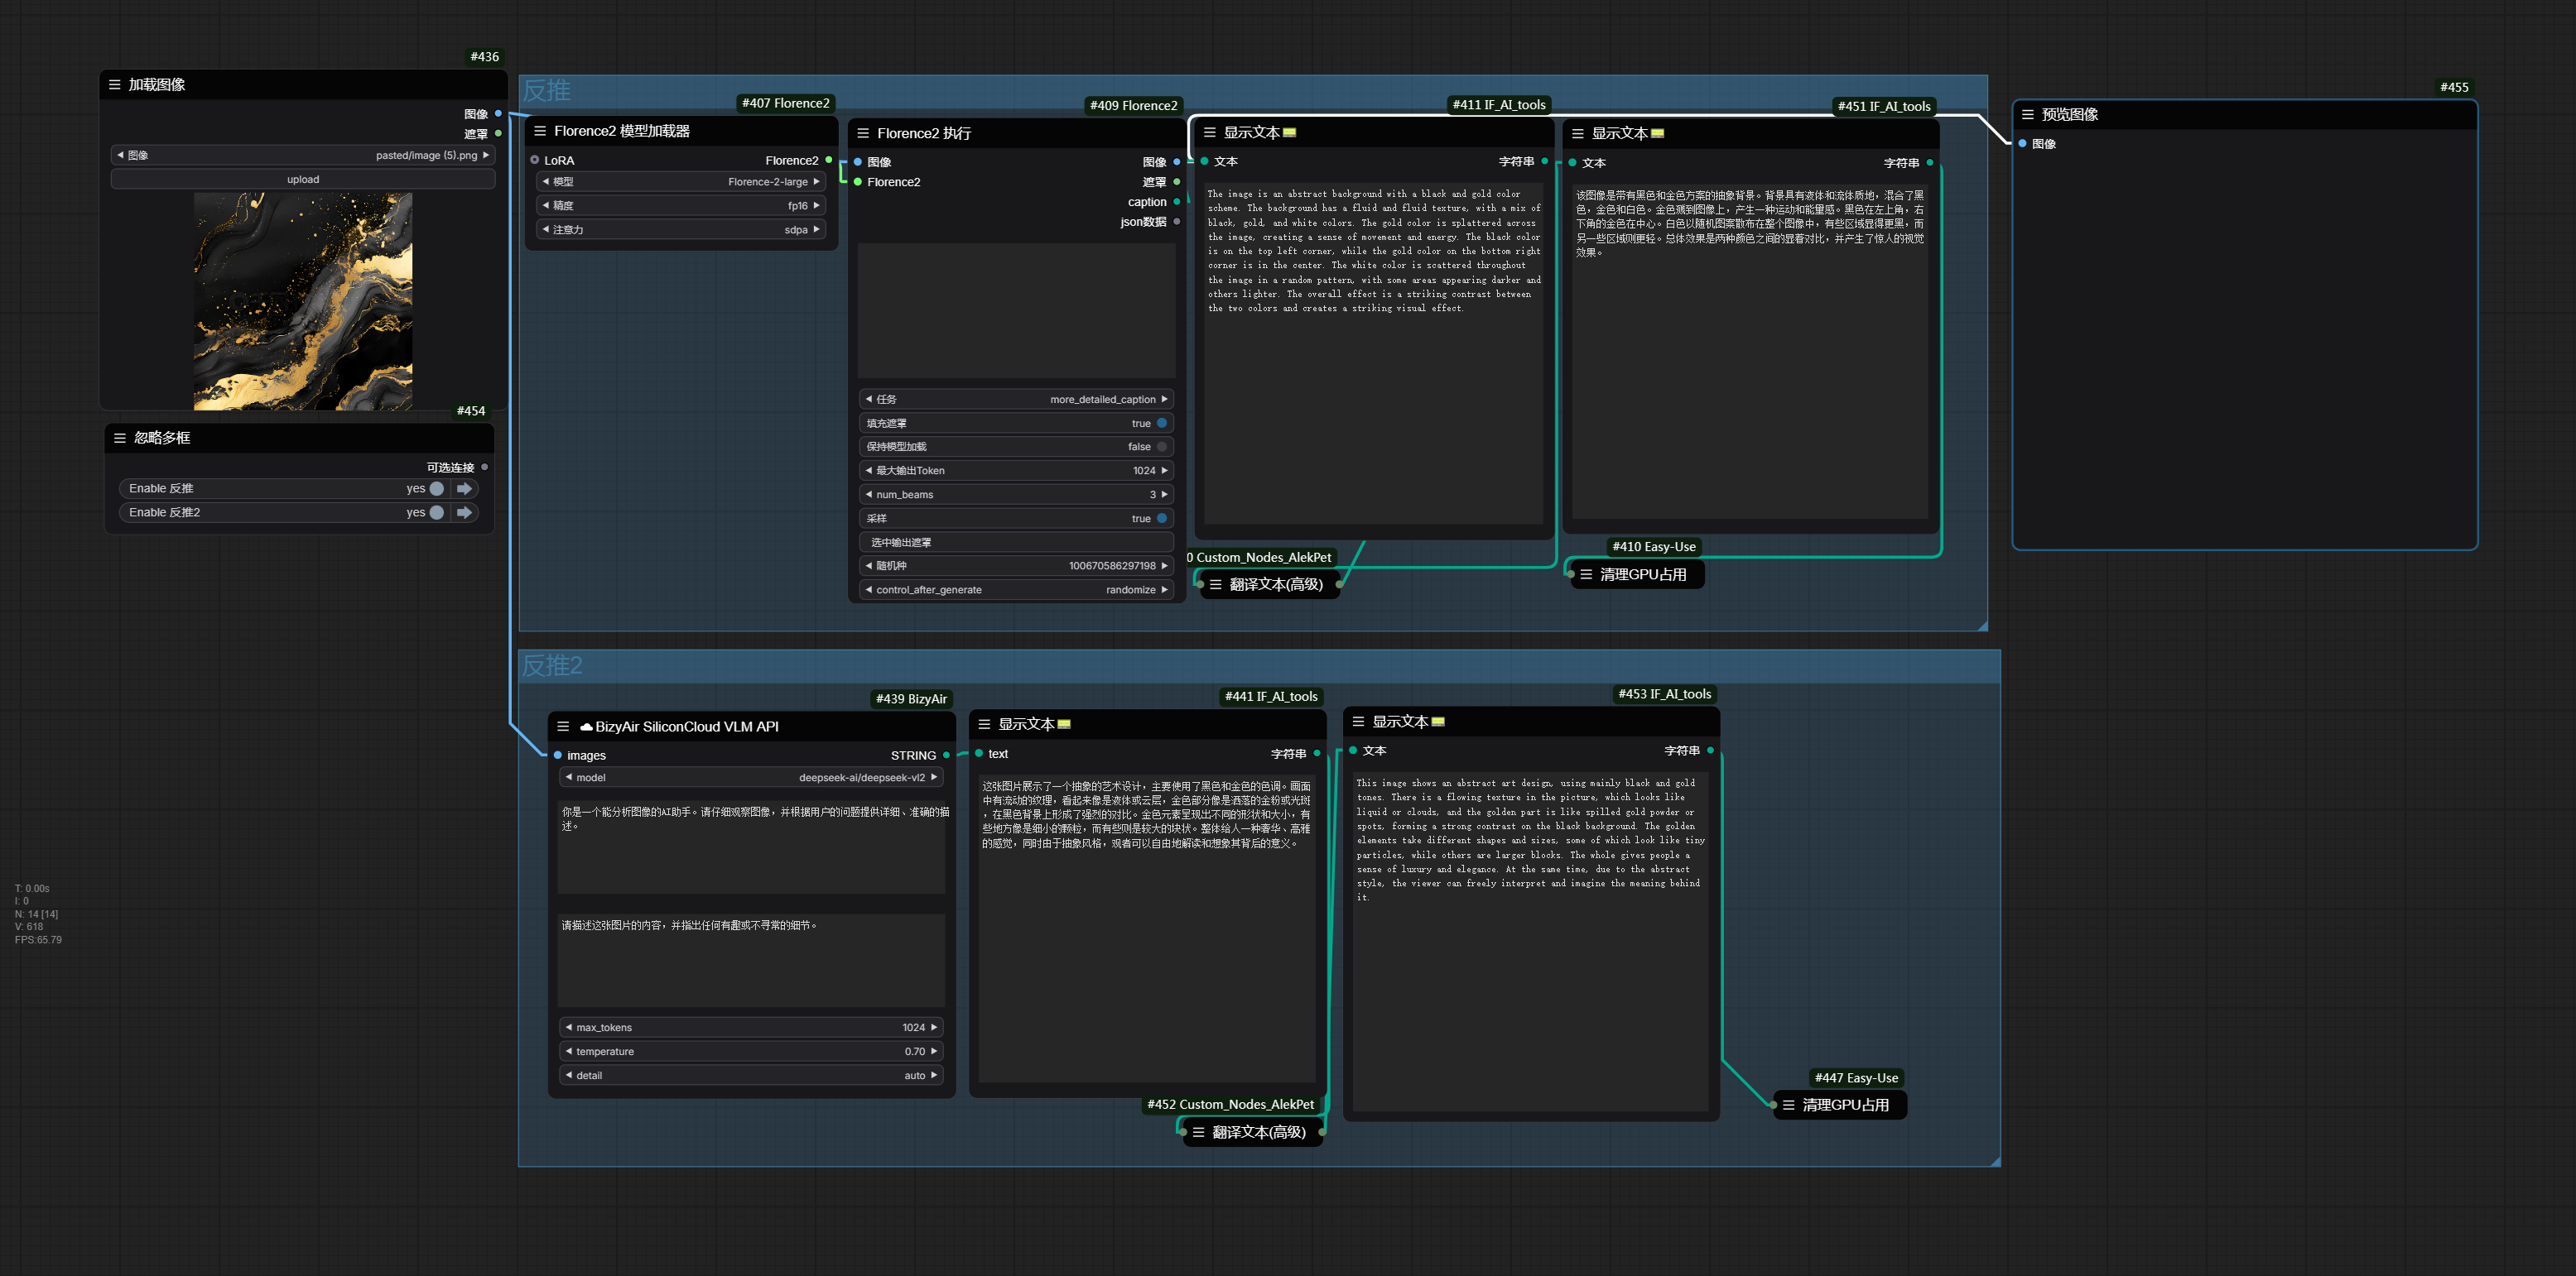Click menu icon on BizyAir SiliconCloud VLM API
The height and width of the screenshot is (1276, 2576).
563,727
